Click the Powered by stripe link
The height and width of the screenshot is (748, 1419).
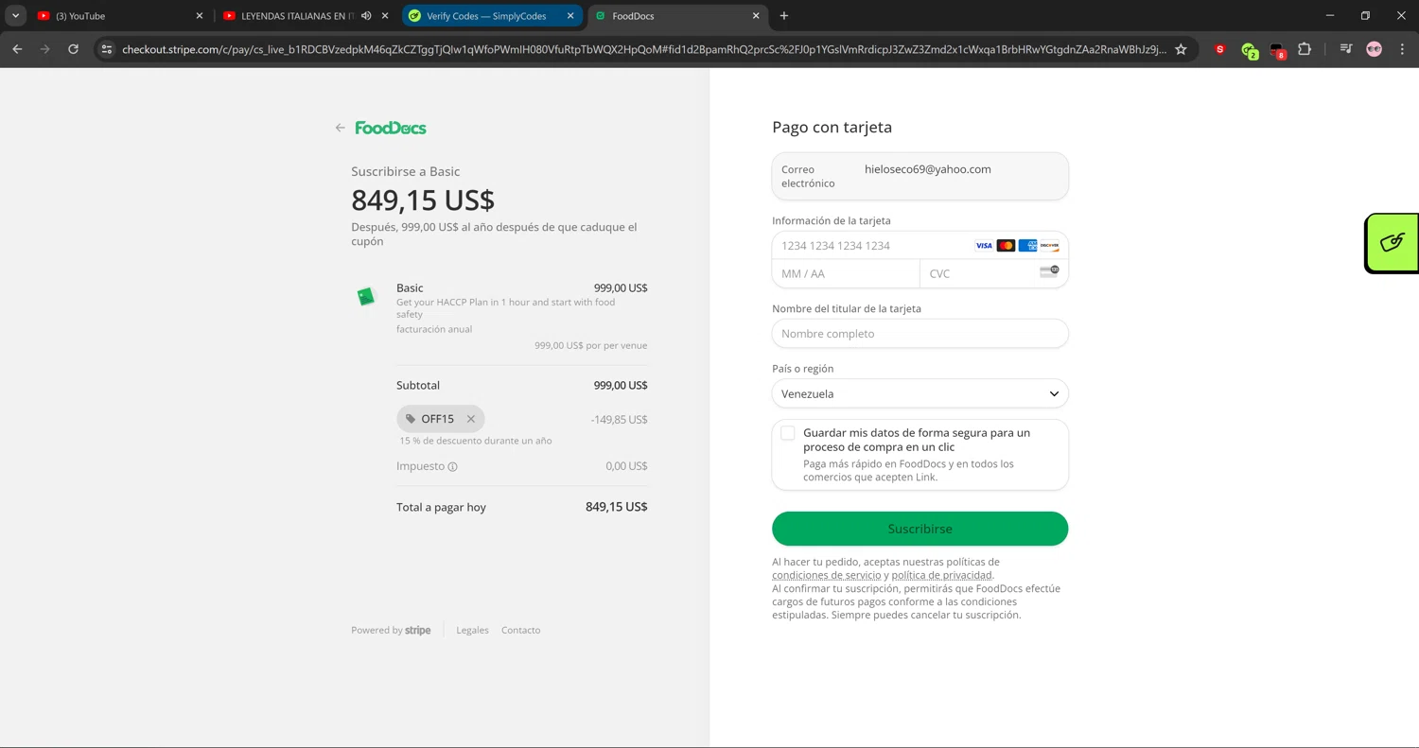(391, 630)
